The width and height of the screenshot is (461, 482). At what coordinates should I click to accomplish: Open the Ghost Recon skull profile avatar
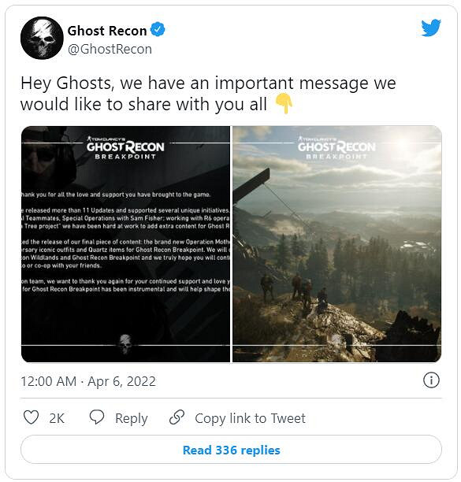click(x=42, y=38)
